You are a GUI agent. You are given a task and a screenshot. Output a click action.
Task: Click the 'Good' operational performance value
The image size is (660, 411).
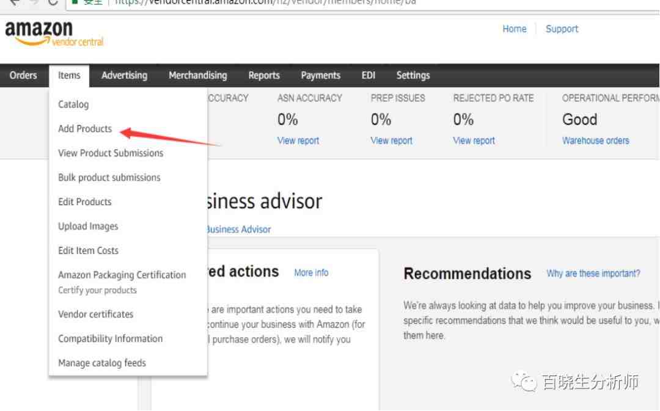(x=579, y=120)
